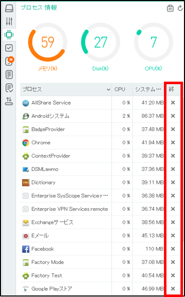
Task: Select the BadgeProvider row name
Action: 48,129
